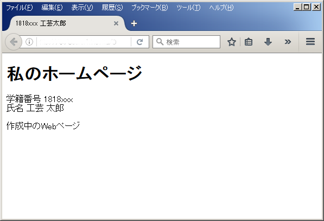Open a new tab with plus button

pos(134,23)
